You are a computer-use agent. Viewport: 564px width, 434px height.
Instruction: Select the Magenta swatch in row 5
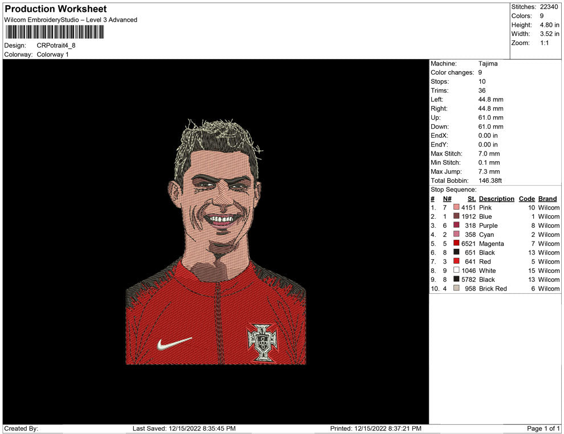coord(456,243)
